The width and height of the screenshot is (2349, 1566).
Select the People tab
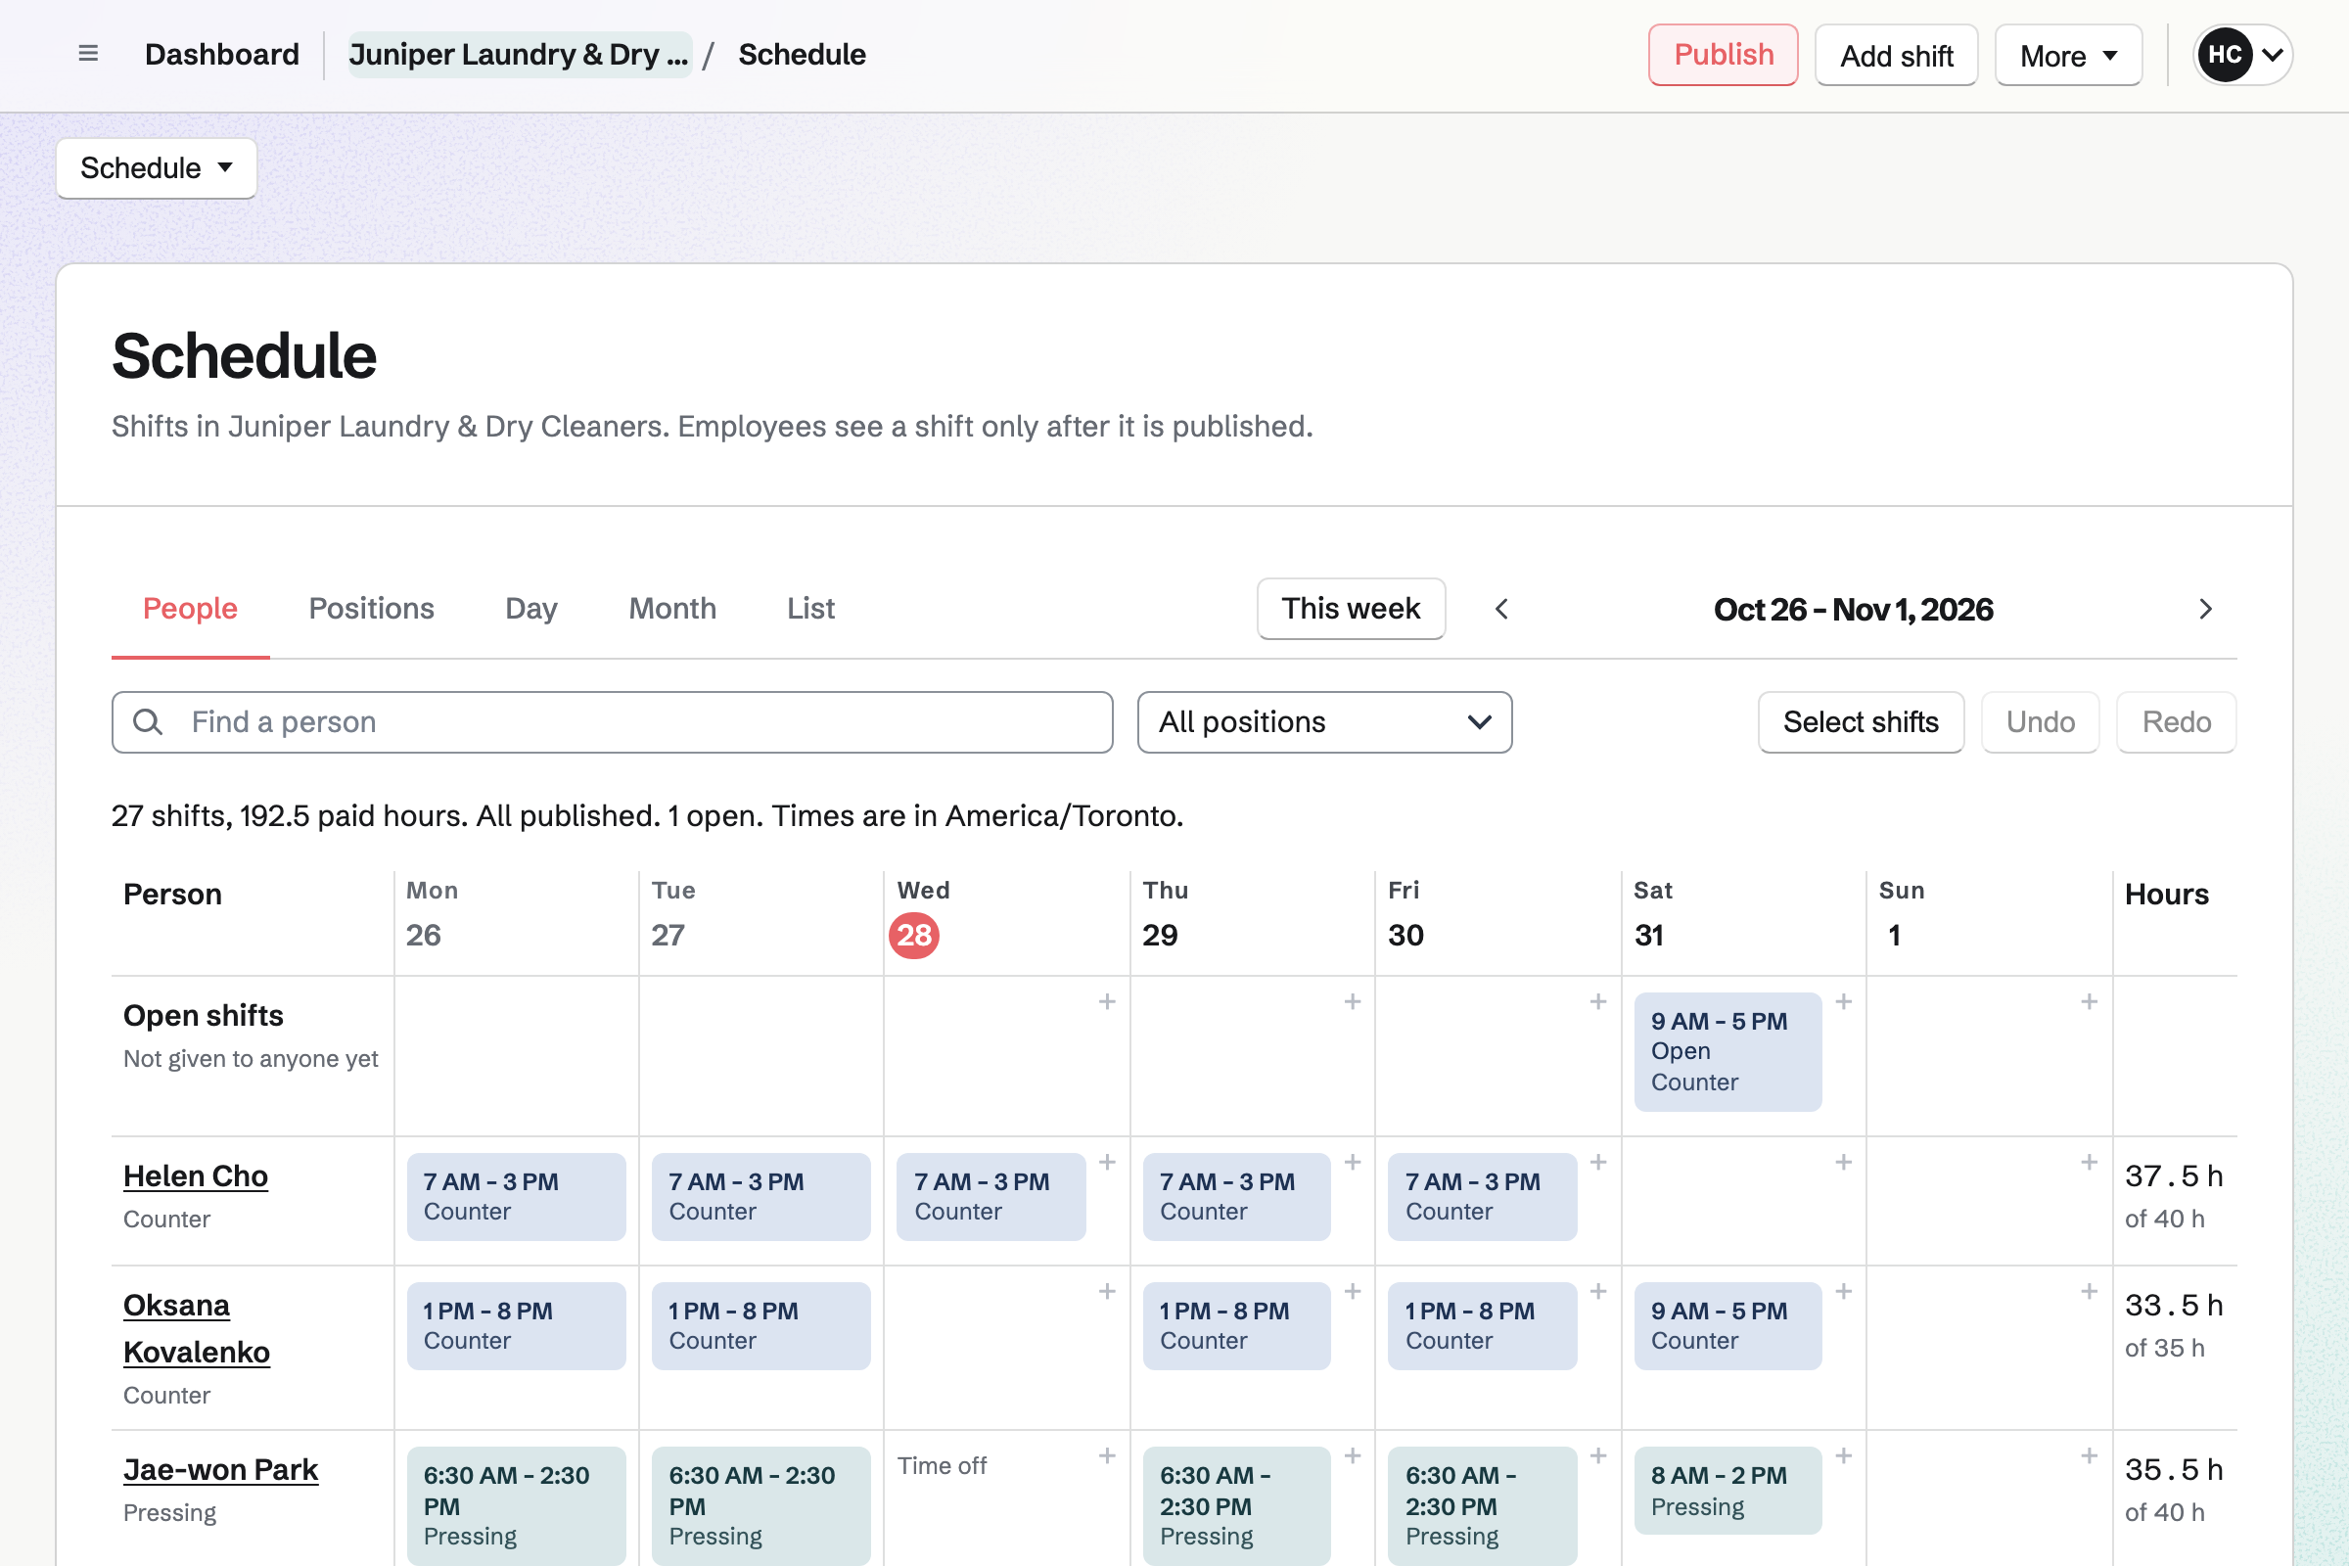click(190, 608)
